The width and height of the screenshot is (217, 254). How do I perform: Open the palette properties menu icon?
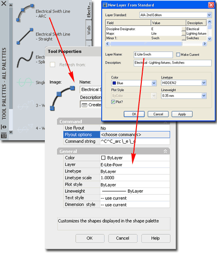click(x=4, y=135)
